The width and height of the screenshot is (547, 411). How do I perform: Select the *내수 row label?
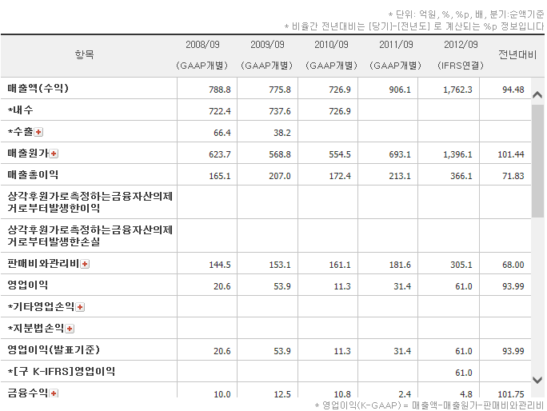(21, 110)
